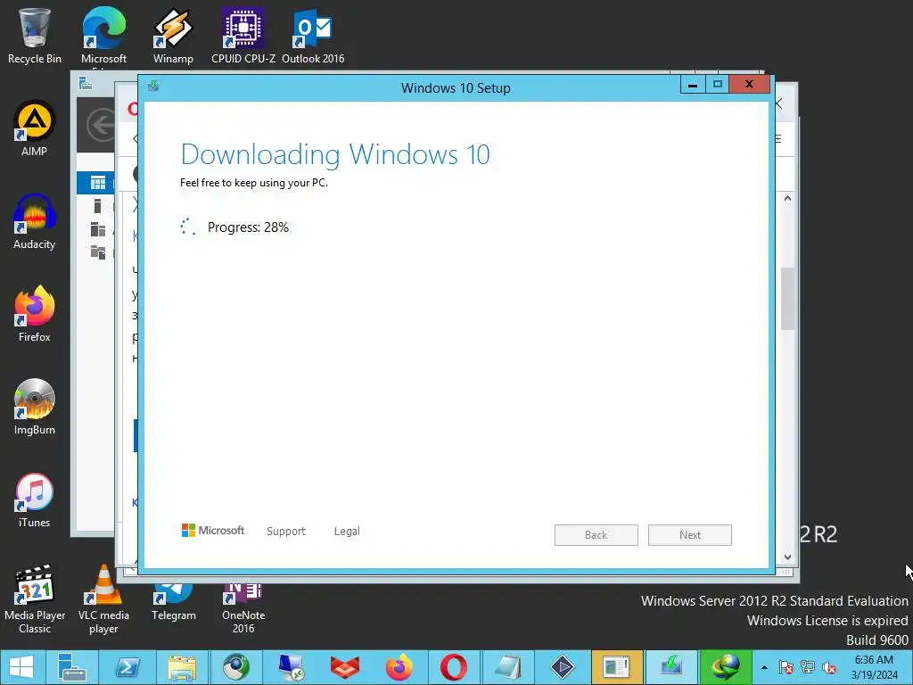The width and height of the screenshot is (913, 685).
Task: Click the Next button in Windows 10 Setup
Action: [x=690, y=535]
